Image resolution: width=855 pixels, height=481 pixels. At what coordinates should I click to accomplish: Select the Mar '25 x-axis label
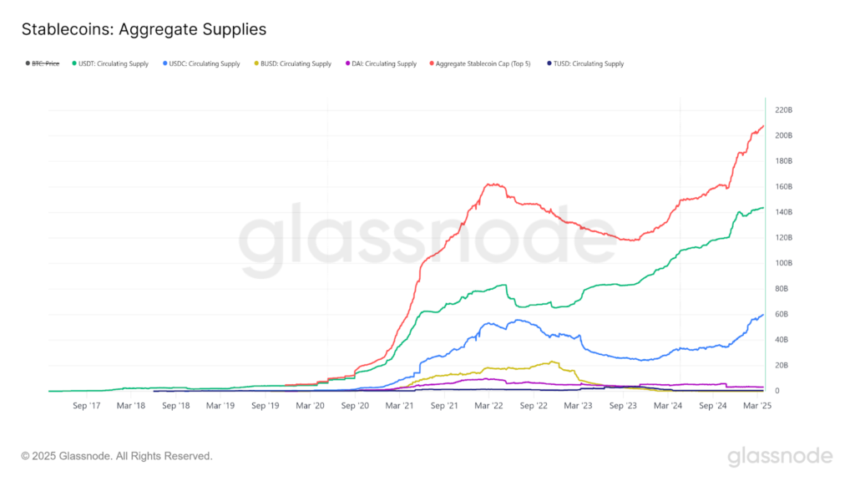coord(755,405)
